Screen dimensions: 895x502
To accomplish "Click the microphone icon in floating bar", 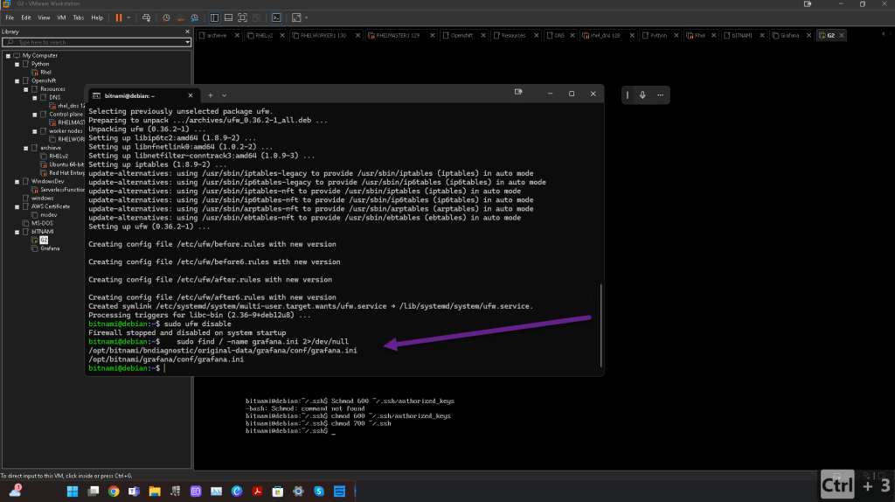I will click(642, 94).
